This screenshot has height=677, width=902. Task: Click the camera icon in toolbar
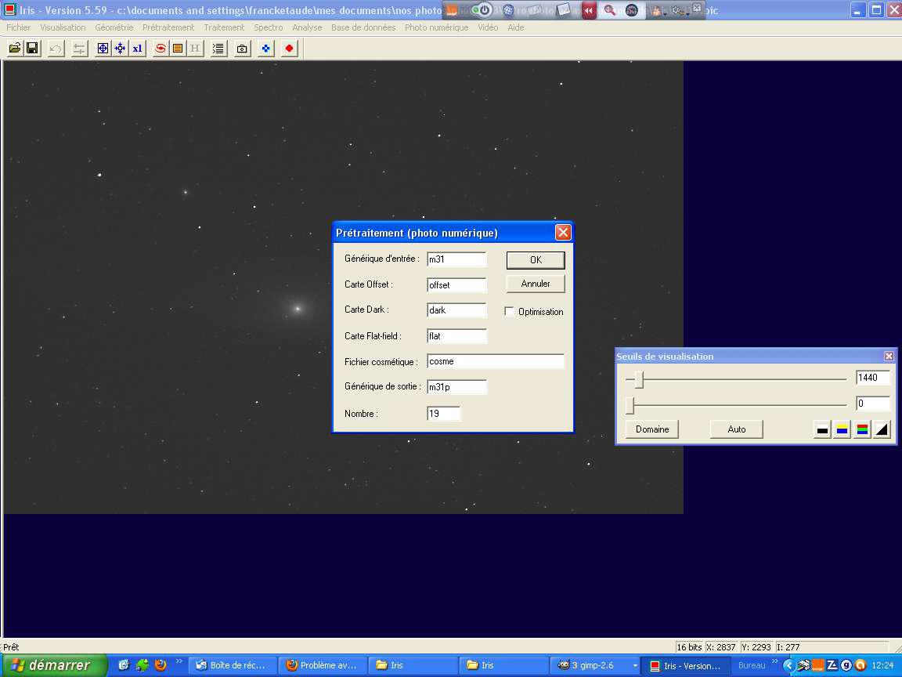pos(242,49)
